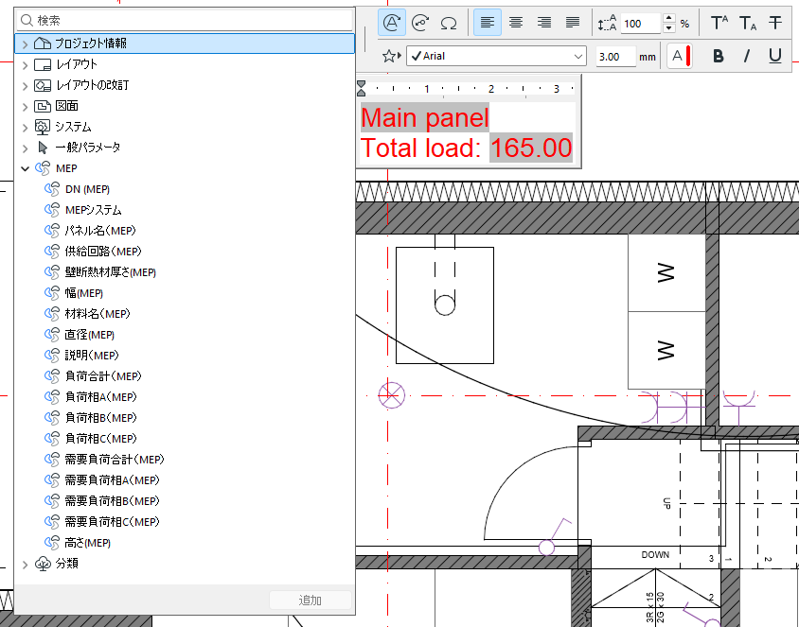This screenshot has width=799, height=627.
Task: Expand the レイアウト group
Action: click(x=25, y=65)
